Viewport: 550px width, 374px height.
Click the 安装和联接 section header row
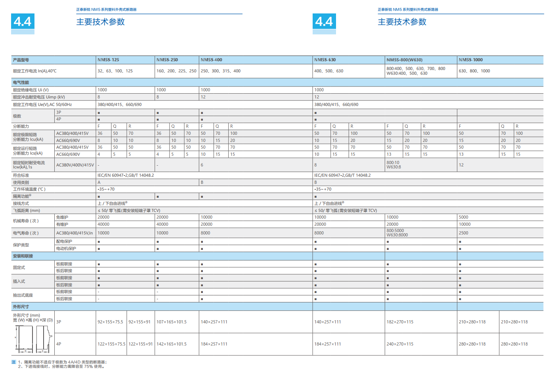pyautogui.click(x=23, y=256)
